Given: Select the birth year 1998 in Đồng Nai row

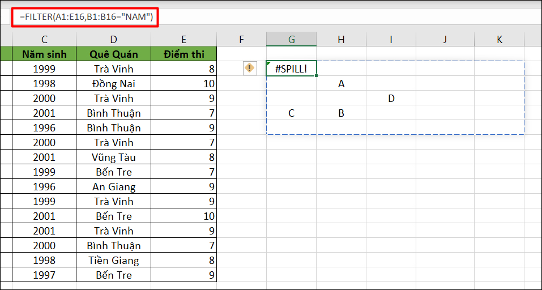Looking at the screenshot, I should [x=44, y=84].
